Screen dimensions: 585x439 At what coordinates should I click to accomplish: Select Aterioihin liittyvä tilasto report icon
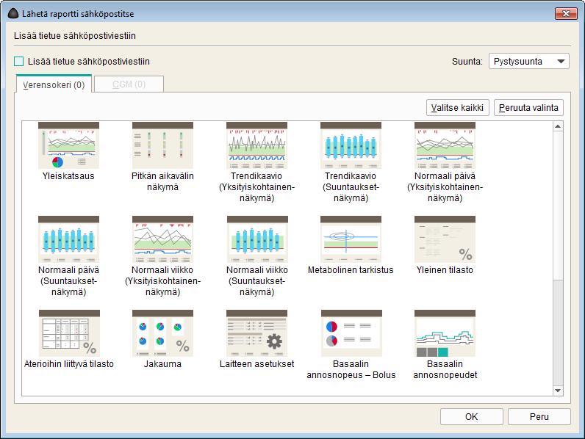pos(69,333)
